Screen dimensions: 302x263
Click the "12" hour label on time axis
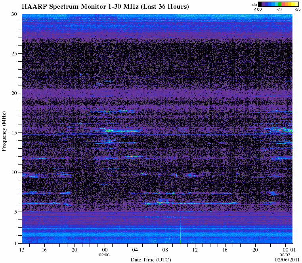coord(195,250)
